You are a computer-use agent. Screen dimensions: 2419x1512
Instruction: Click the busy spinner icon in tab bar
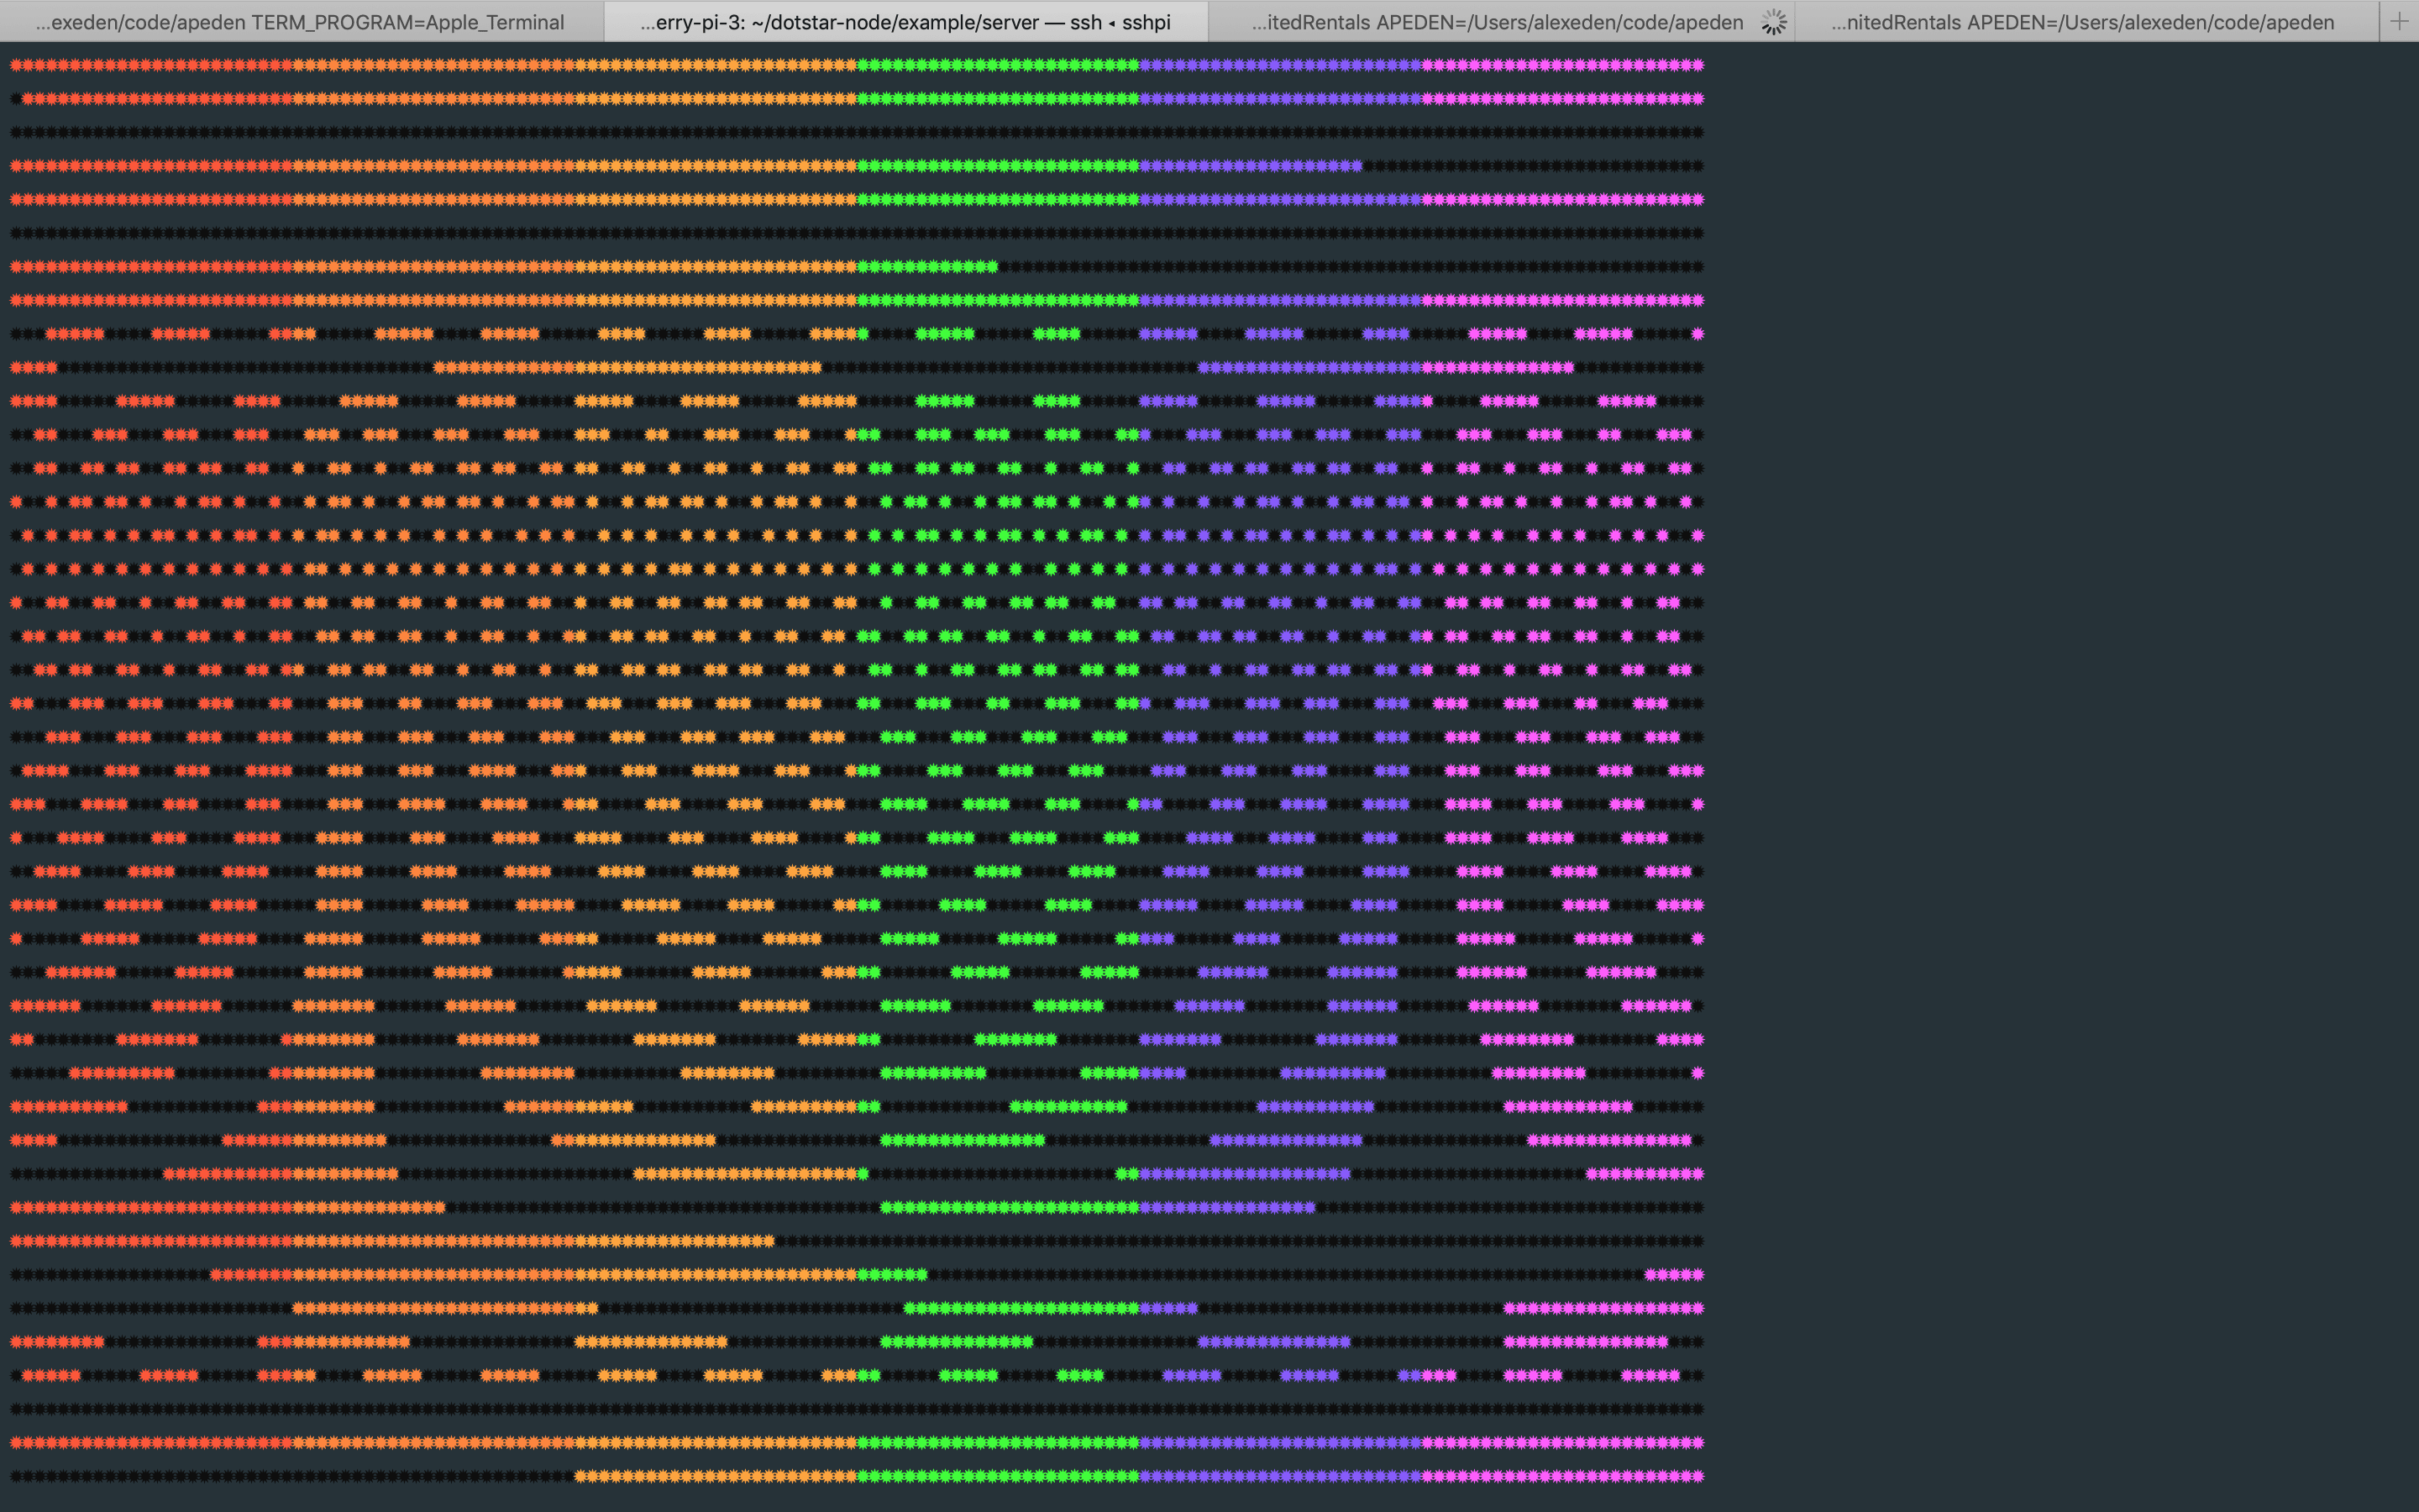pyautogui.click(x=1773, y=22)
